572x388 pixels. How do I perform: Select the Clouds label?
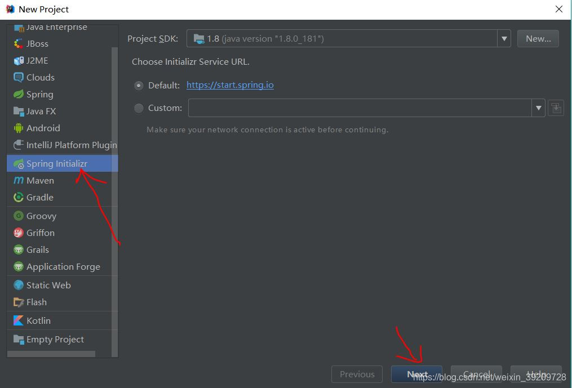pyautogui.click(x=41, y=77)
